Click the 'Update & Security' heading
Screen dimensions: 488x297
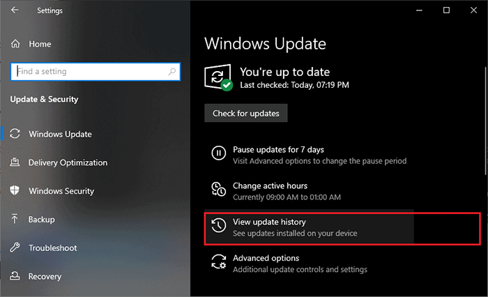click(x=44, y=99)
